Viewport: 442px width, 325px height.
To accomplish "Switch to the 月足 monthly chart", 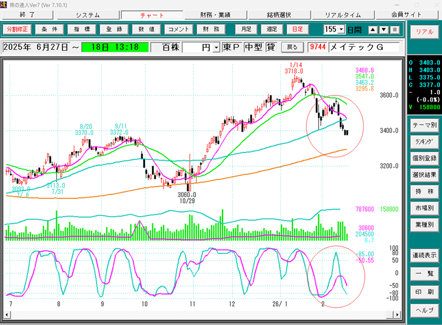I will pyautogui.click(x=247, y=29).
